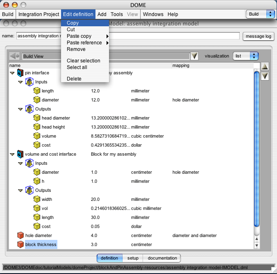Click the Outputs filter icon under pin interface
277x274 pixels.
30,109
